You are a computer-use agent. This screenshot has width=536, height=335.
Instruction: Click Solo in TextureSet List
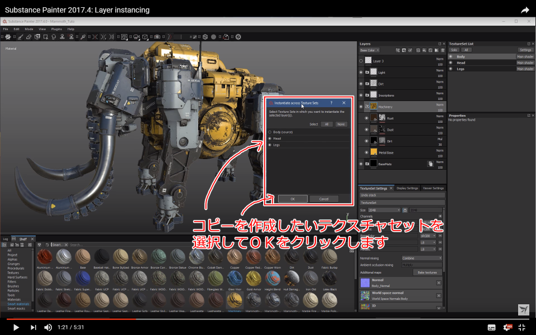coord(454,50)
